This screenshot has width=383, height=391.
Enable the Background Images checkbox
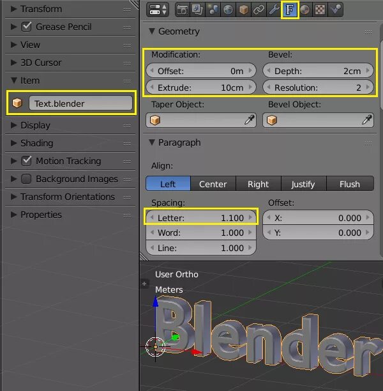point(26,179)
